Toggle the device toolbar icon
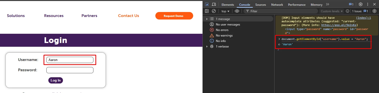This screenshot has width=379, height=93. [214, 4]
